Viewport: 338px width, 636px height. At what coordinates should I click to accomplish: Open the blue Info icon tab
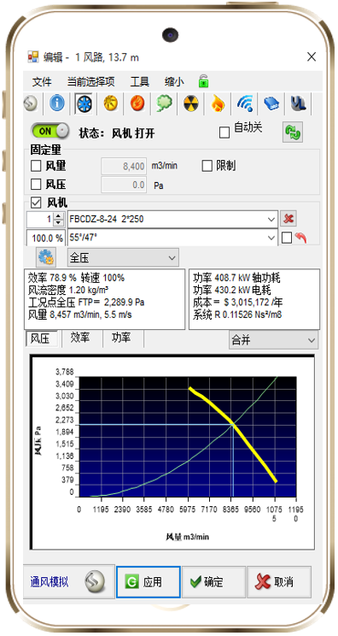click(57, 103)
